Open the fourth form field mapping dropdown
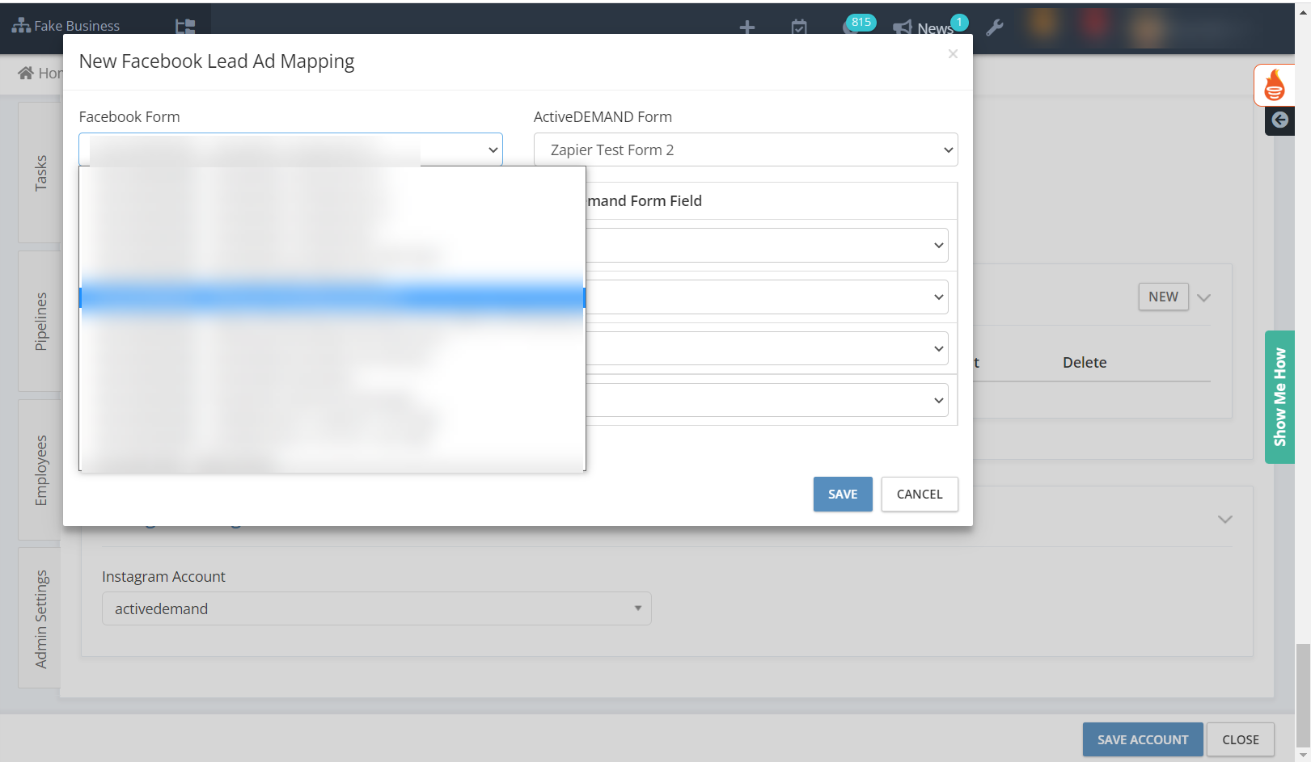 767,400
